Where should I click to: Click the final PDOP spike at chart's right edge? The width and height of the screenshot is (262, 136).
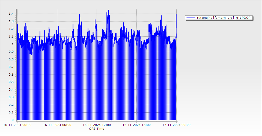point(176,15)
